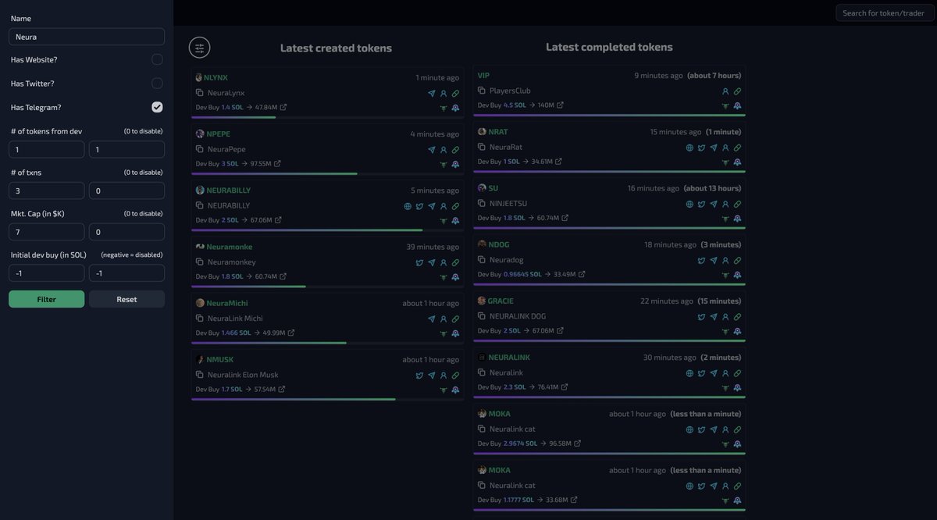Open Telegram link for NeuraLynx
937x520 pixels.
point(432,94)
